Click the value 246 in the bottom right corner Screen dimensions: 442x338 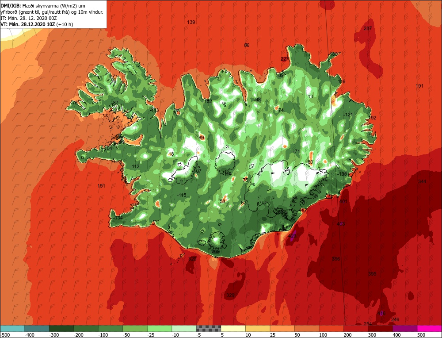[395, 320]
